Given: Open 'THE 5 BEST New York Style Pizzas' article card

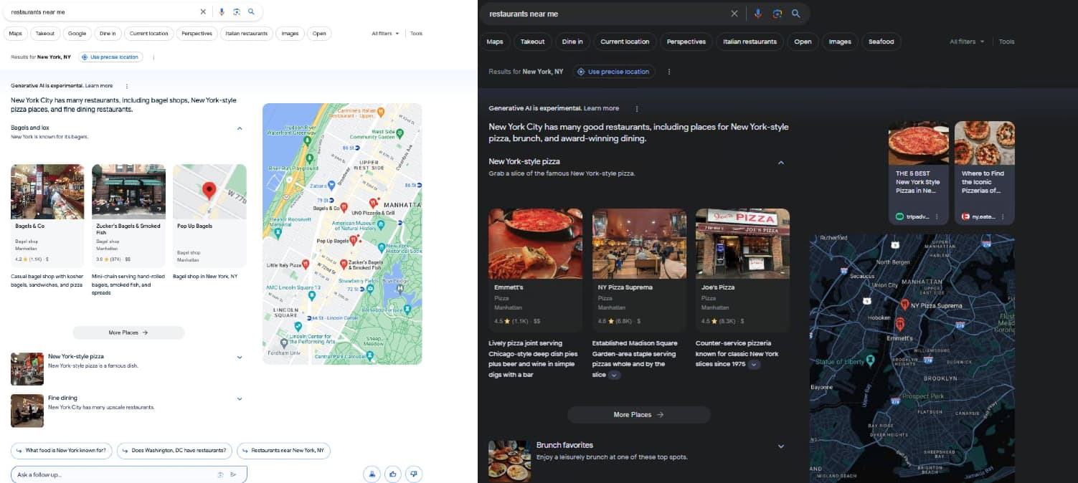Looking at the screenshot, I should point(919,173).
